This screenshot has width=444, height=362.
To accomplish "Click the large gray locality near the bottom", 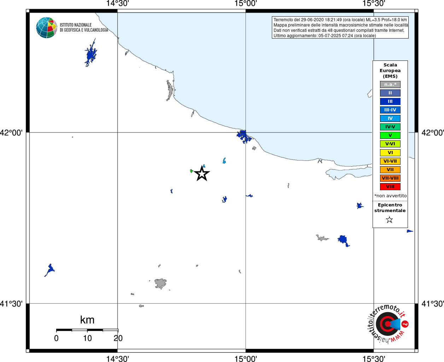I will click(160, 284).
